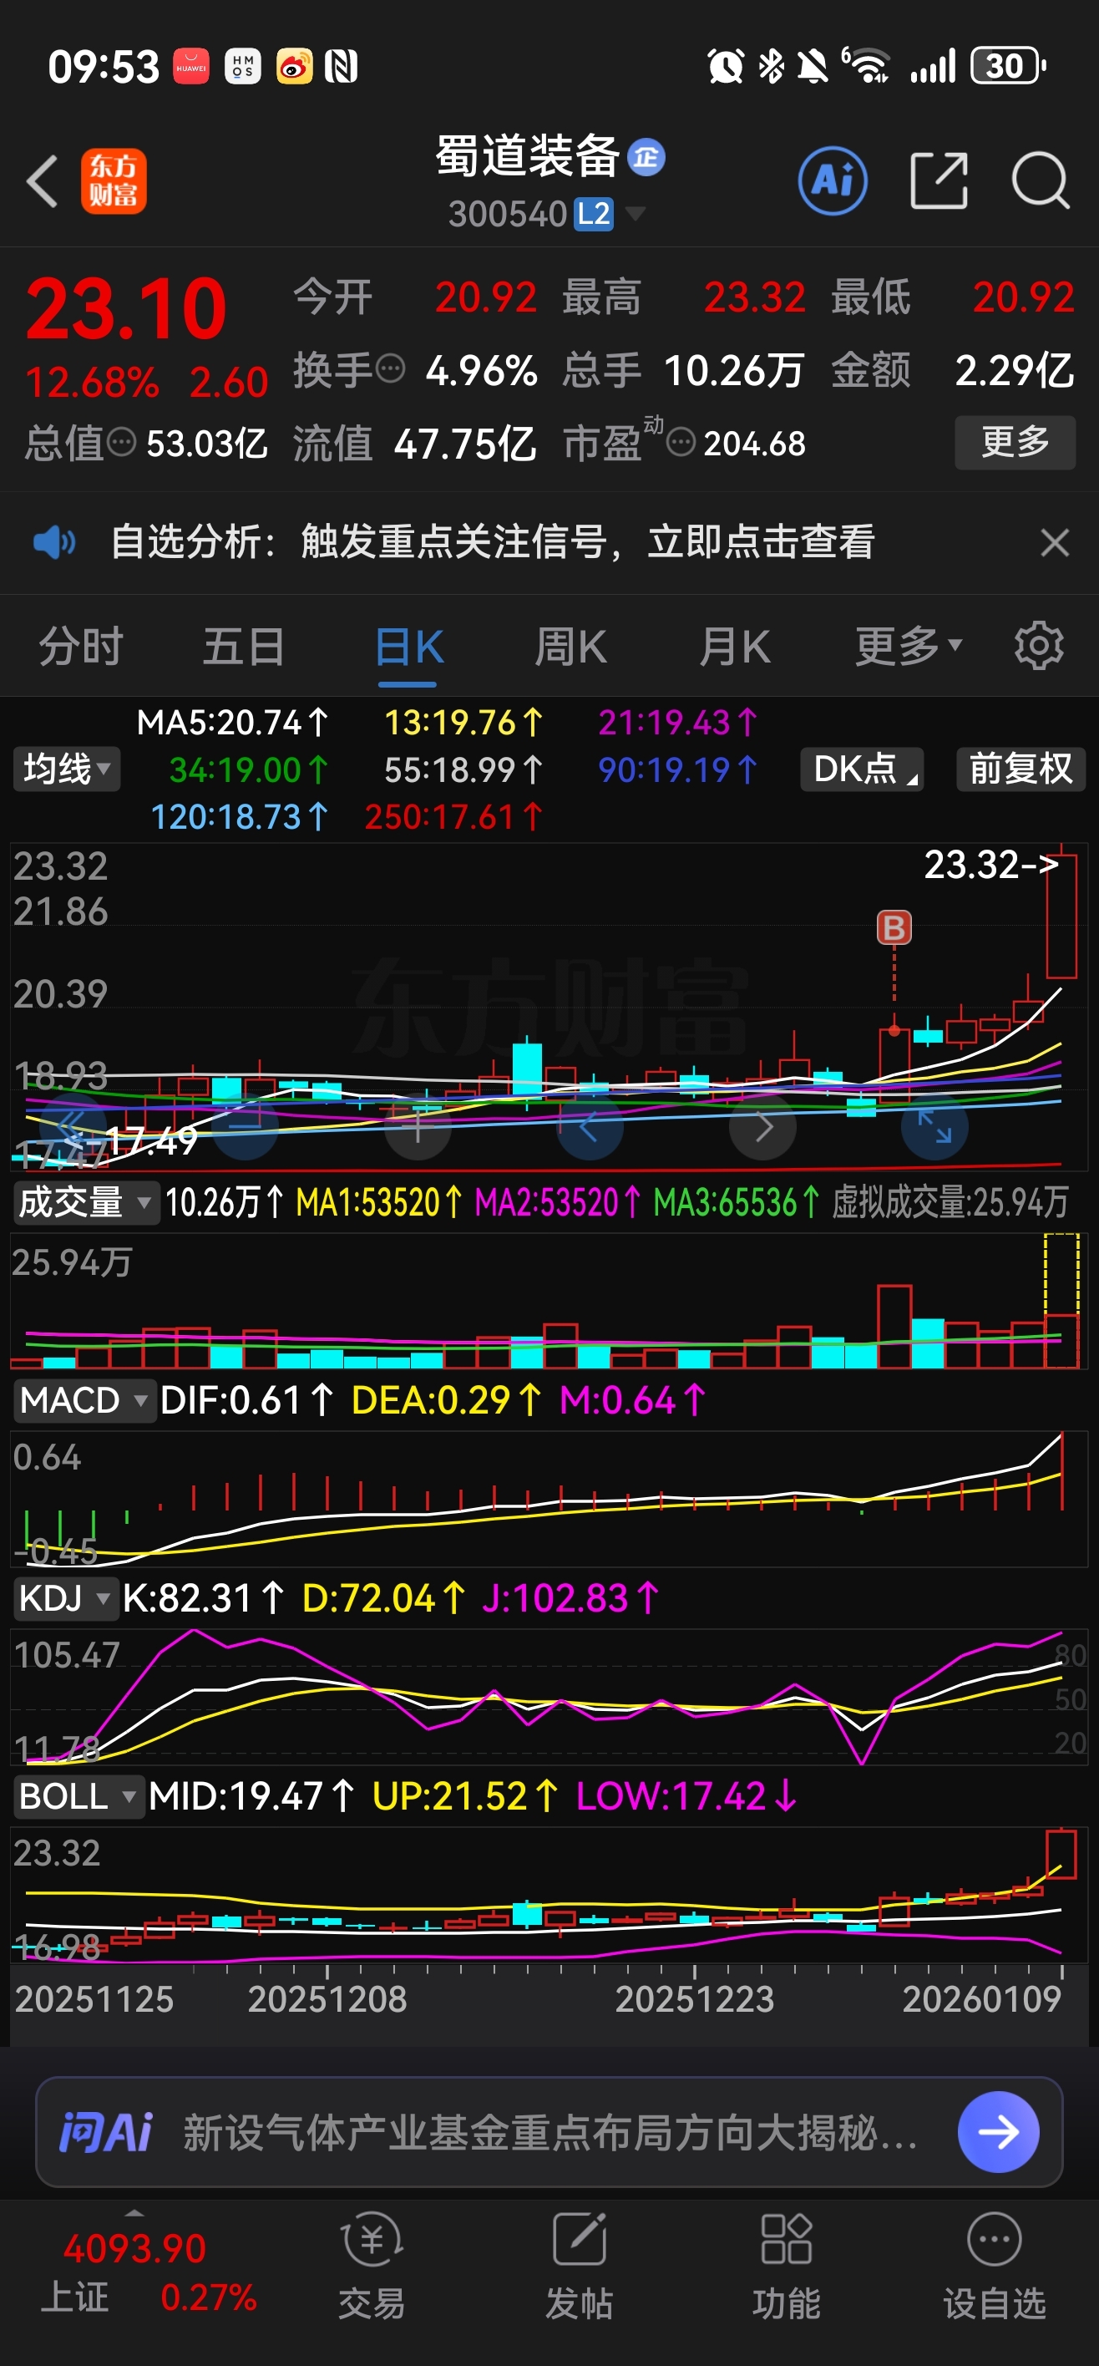
Task: Tap the UP:21.52 Bollinger value
Action: 464,1795
